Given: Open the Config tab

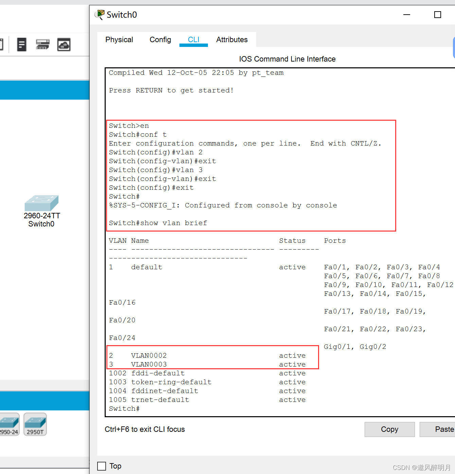Looking at the screenshot, I should pyautogui.click(x=160, y=40).
